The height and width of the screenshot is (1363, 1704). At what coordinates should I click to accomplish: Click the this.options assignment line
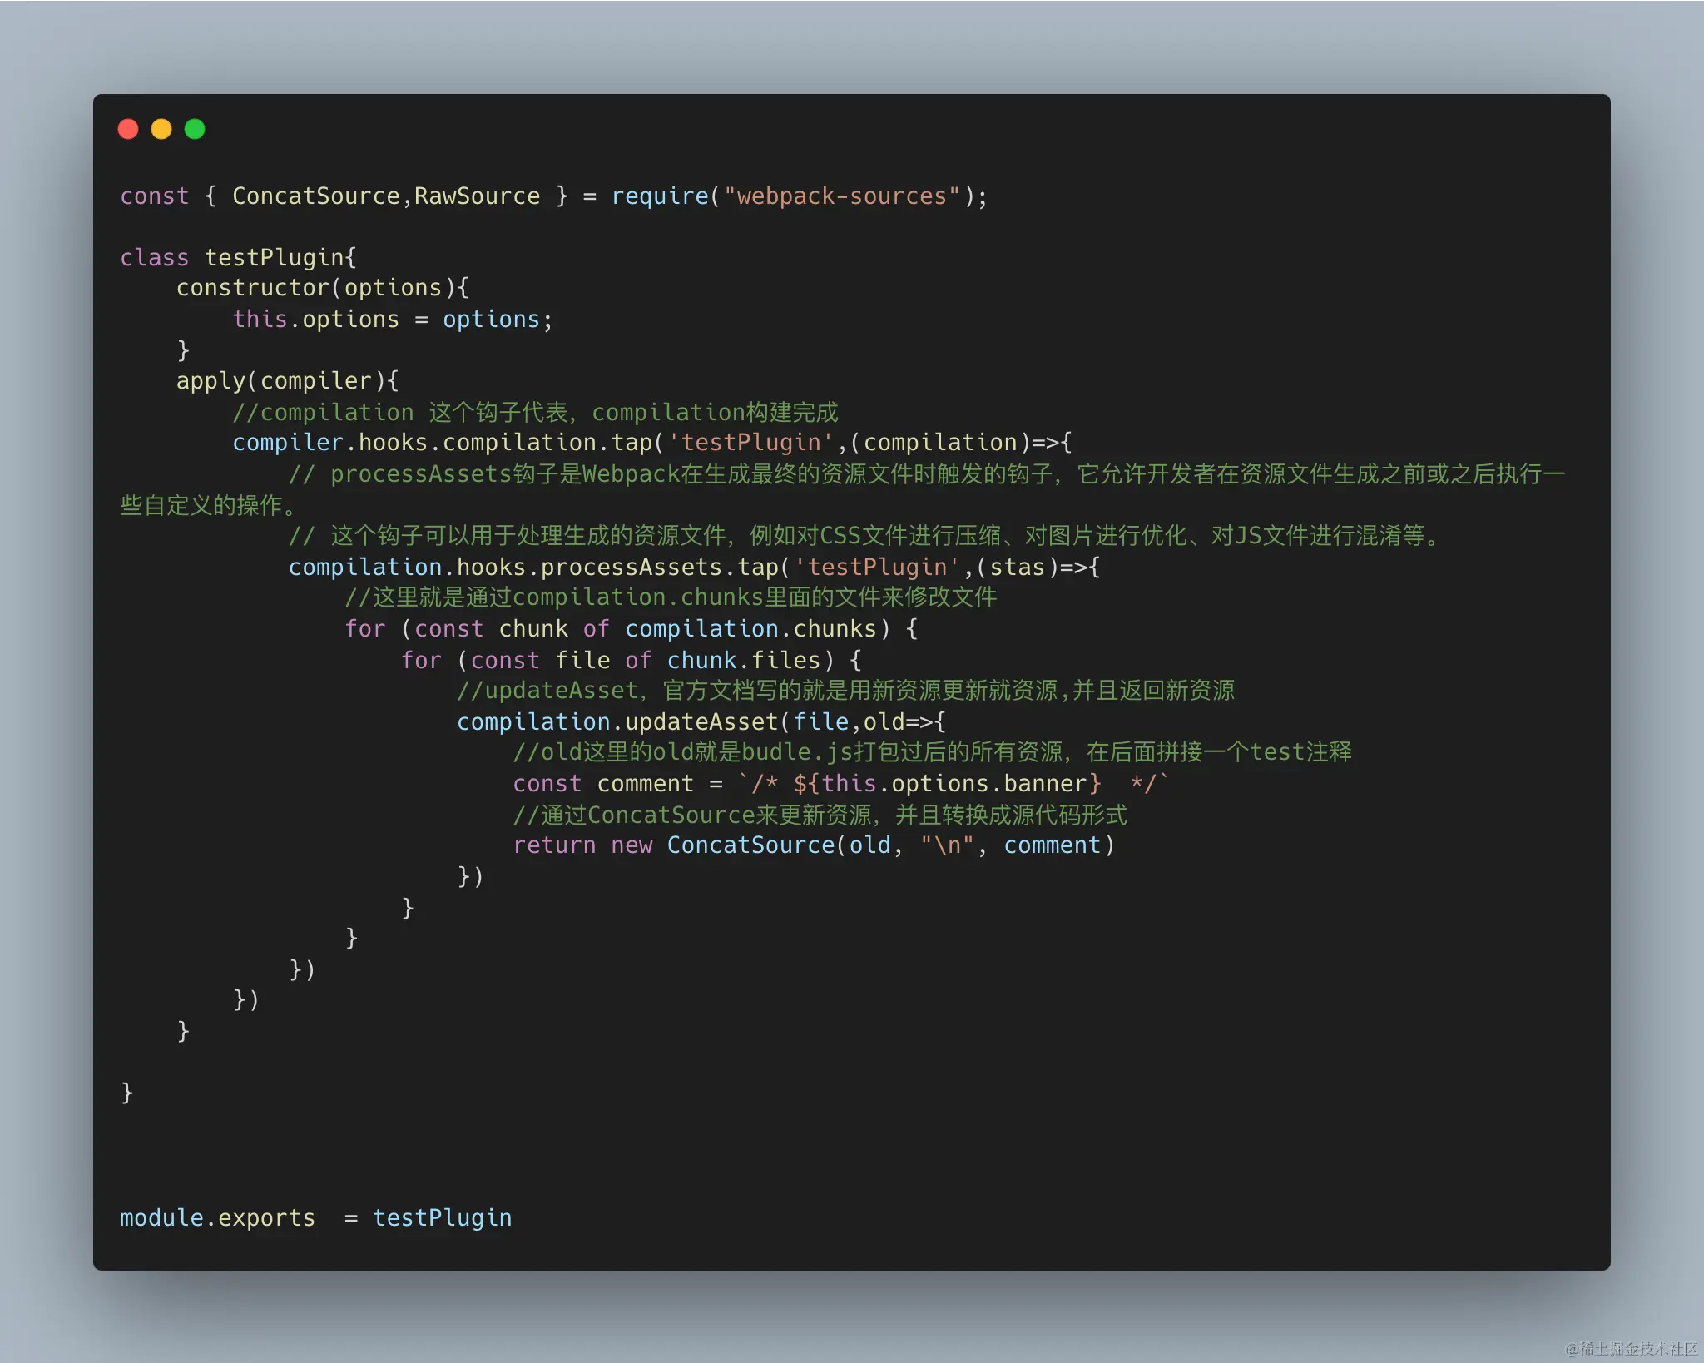[392, 320]
